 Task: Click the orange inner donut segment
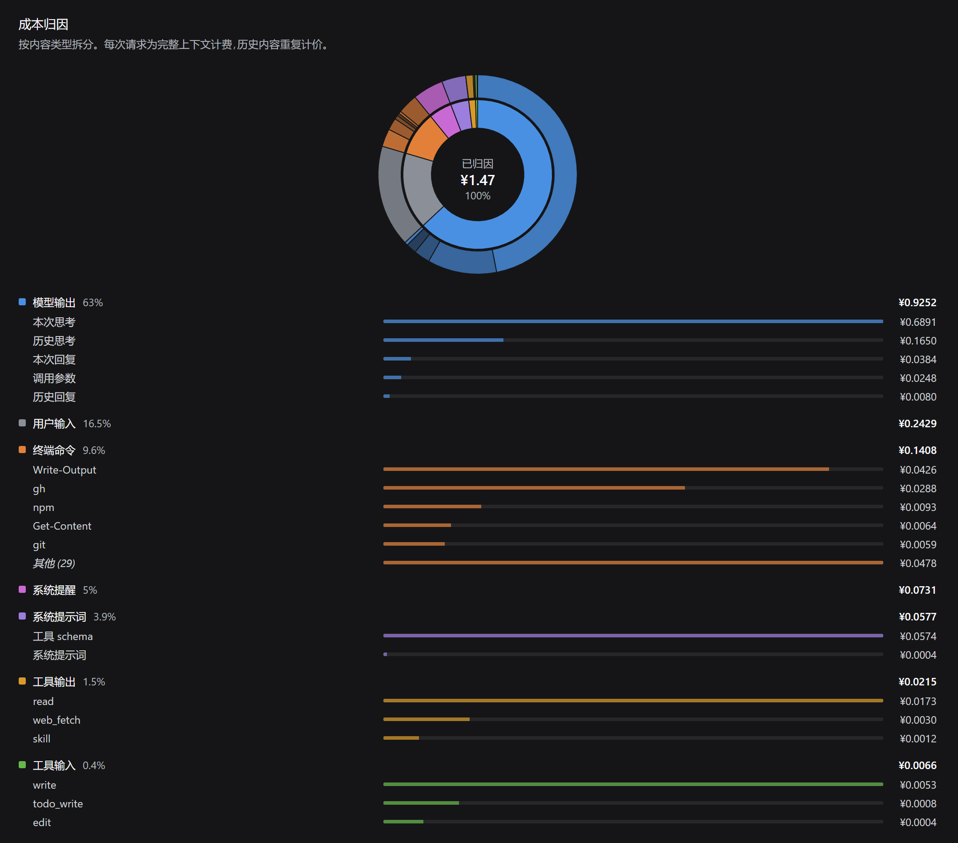point(427,140)
